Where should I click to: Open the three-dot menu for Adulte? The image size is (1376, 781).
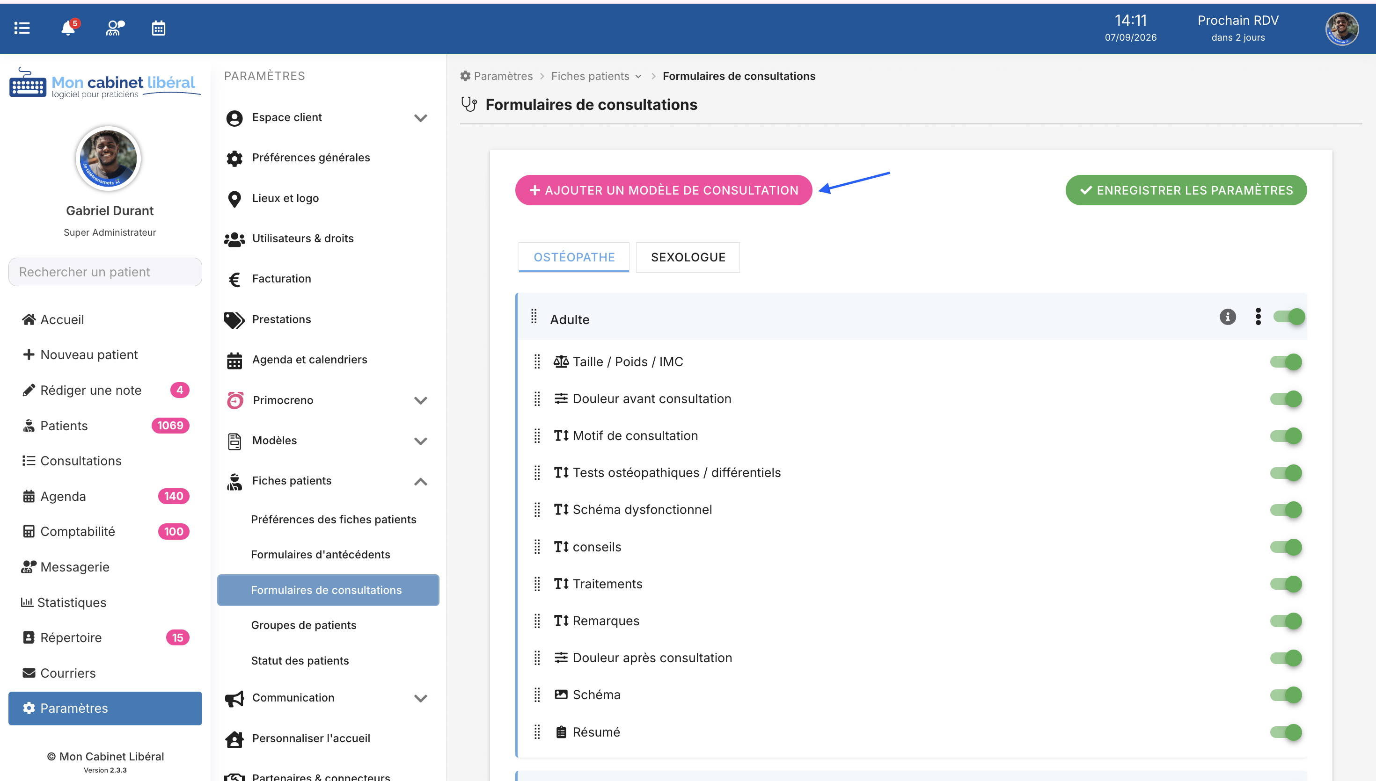click(x=1258, y=317)
